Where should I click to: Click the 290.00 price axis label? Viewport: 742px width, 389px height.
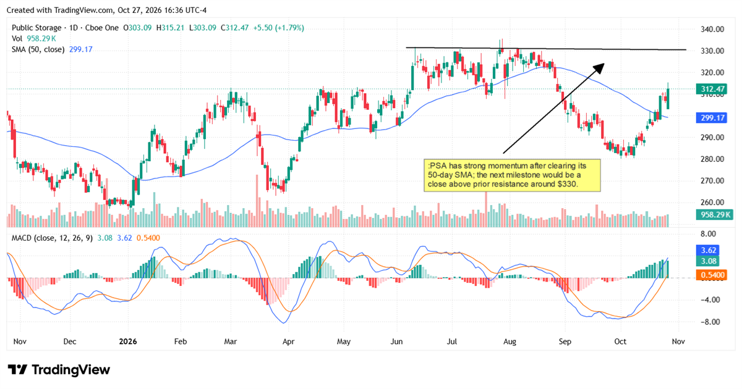pos(712,137)
